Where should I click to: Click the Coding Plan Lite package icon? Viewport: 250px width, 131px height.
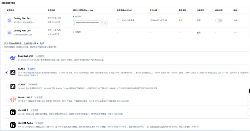click(9, 33)
